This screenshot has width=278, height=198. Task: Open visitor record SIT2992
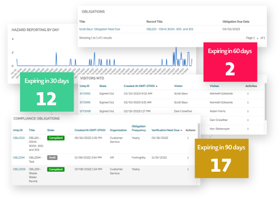pos(85,94)
